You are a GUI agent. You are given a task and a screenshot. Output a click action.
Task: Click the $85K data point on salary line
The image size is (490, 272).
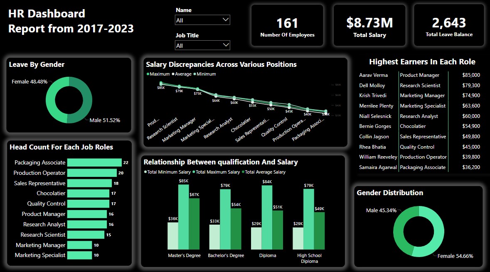(161, 83)
